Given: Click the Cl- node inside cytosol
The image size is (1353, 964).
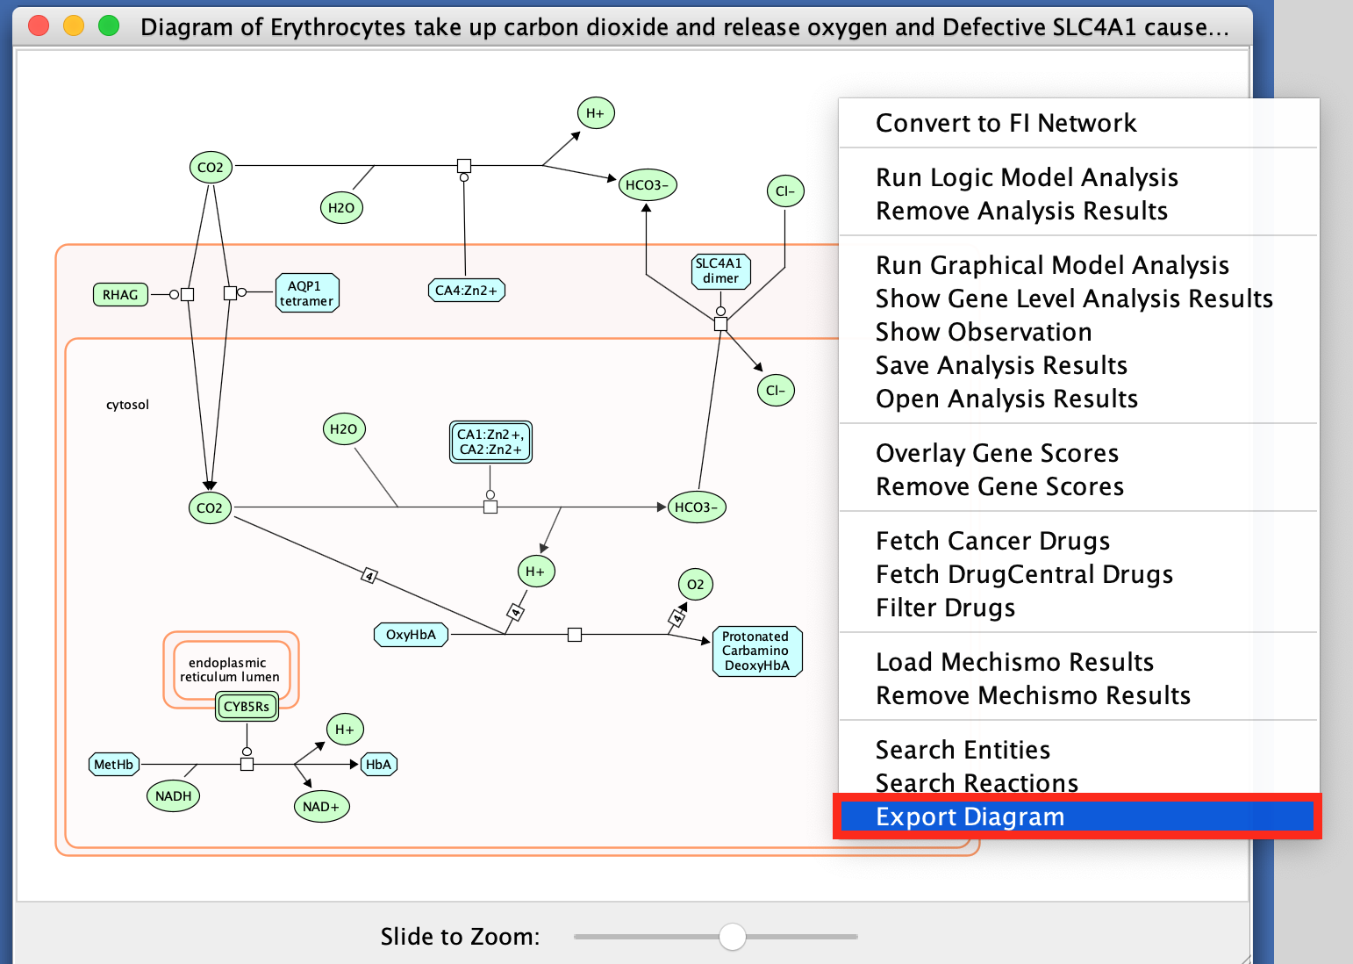Looking at the screenshot, I should point(776,391).
